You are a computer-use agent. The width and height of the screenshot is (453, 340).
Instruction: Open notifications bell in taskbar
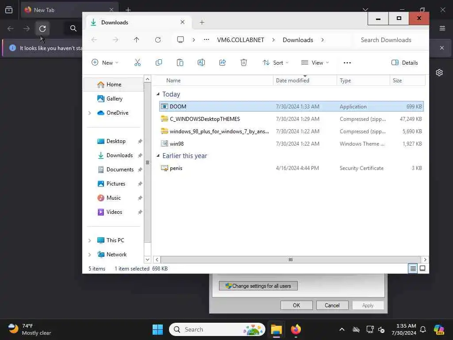pyautogui.click(x=423, y=329)
